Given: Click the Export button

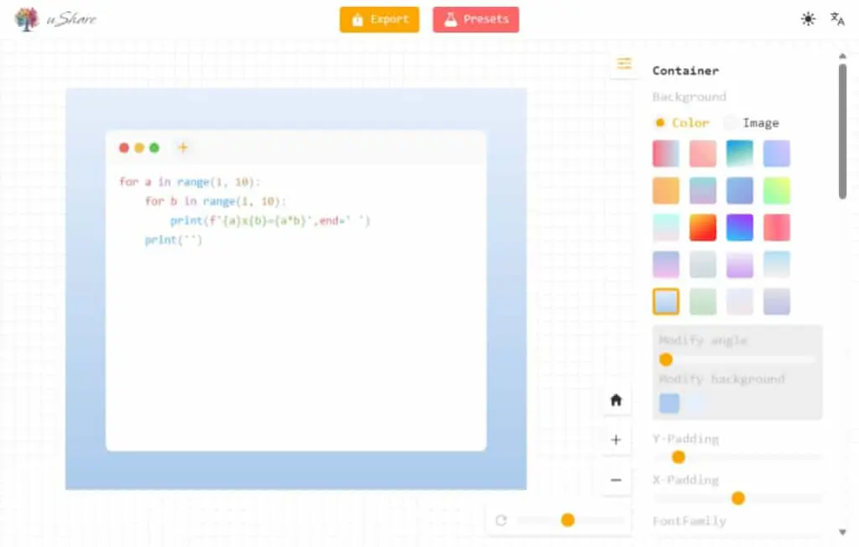Looking at the screenshot, I should 380,20.
